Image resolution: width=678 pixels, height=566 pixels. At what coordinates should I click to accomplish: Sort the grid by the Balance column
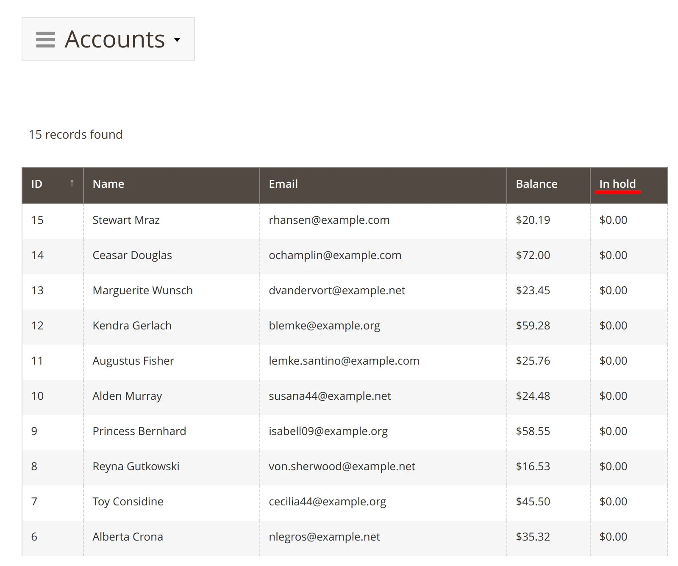click(536, 184)
